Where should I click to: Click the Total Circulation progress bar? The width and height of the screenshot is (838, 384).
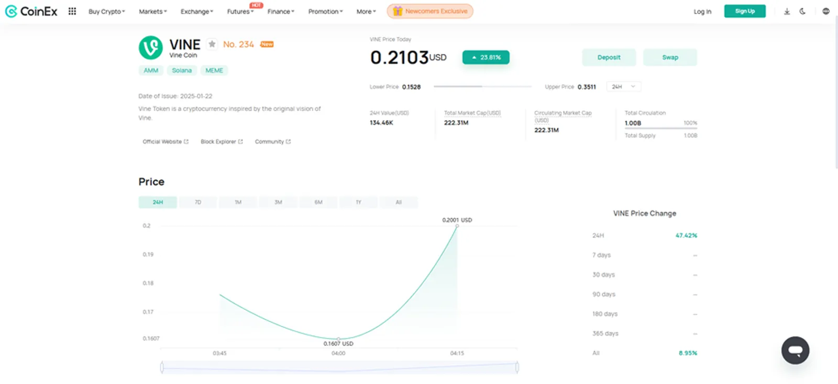661,128
